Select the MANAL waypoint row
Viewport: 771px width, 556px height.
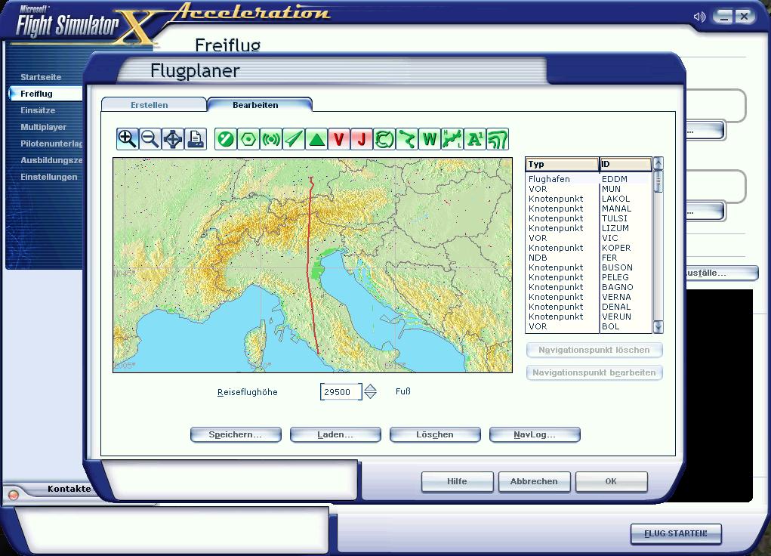(588, 208)
